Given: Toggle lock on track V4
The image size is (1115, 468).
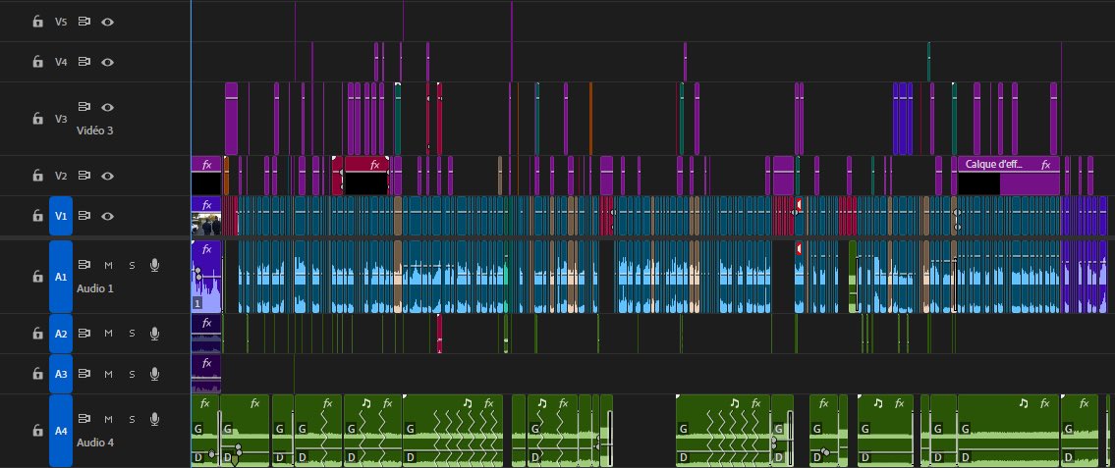Looking at the screenshot, I should coord(37,62).
